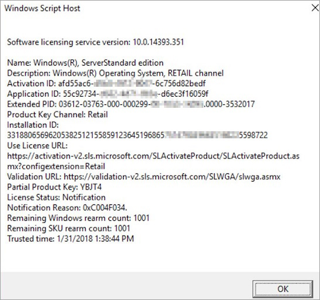320x300 pixels.
Task: Close the Windows Script Host dialog
Action: tap(315, 8)
